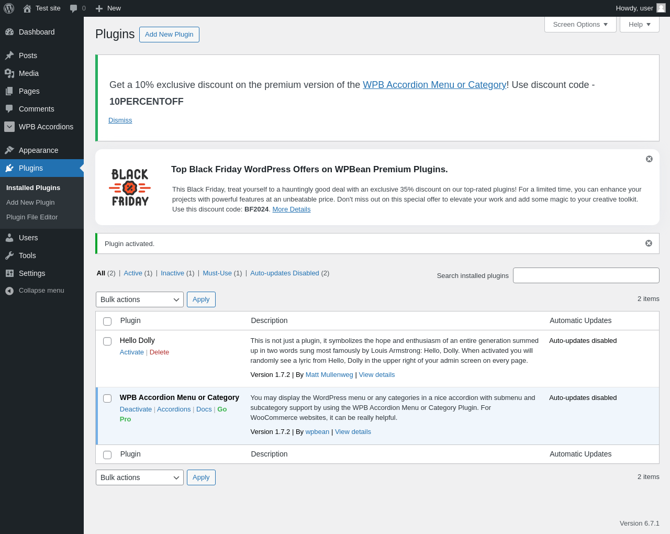Open the top Bulk actions dropdown
The width and height of the screenshot is (670, 534).
[140, 299]
